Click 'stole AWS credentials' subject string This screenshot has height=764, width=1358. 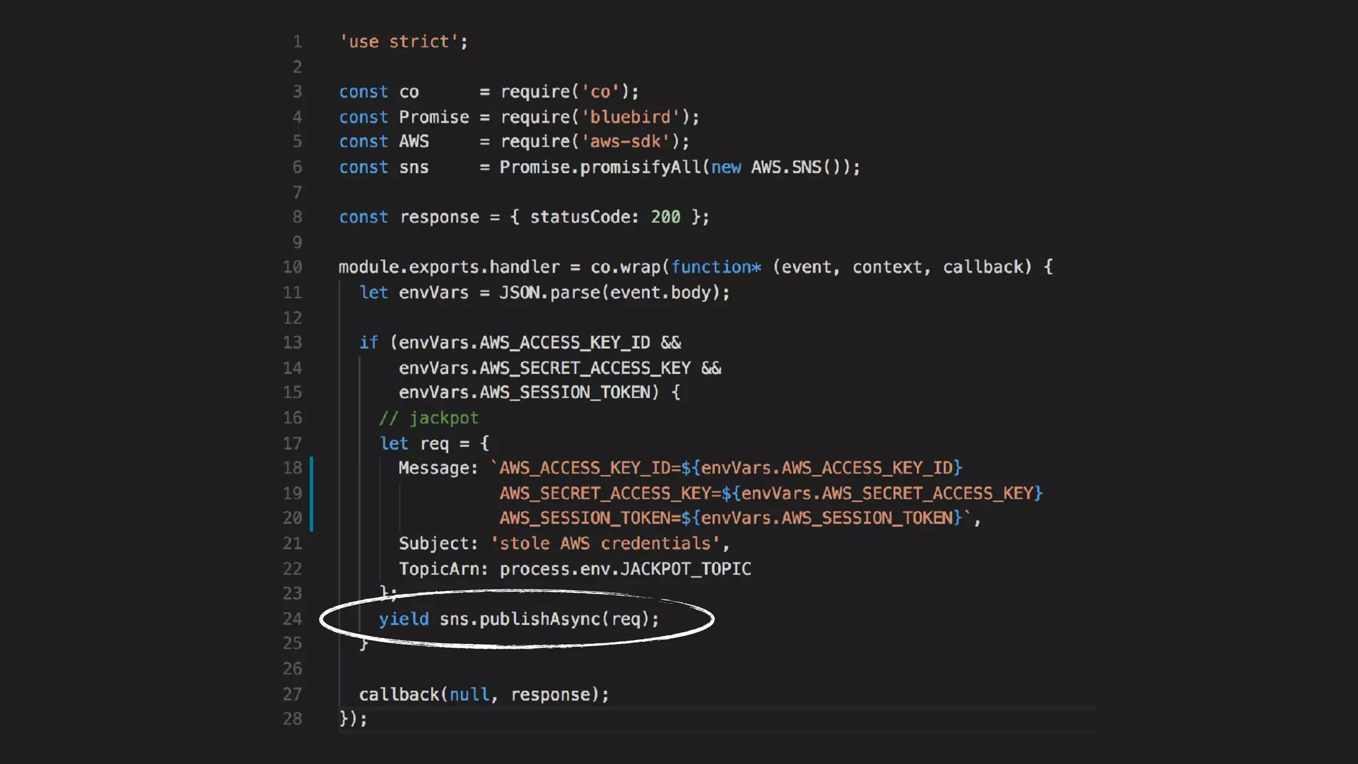pyautogui.click(x=605, y=544)
